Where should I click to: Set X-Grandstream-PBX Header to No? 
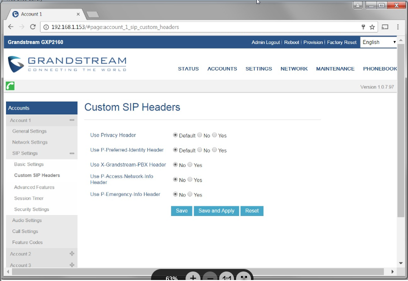click(x=175, y=164)
